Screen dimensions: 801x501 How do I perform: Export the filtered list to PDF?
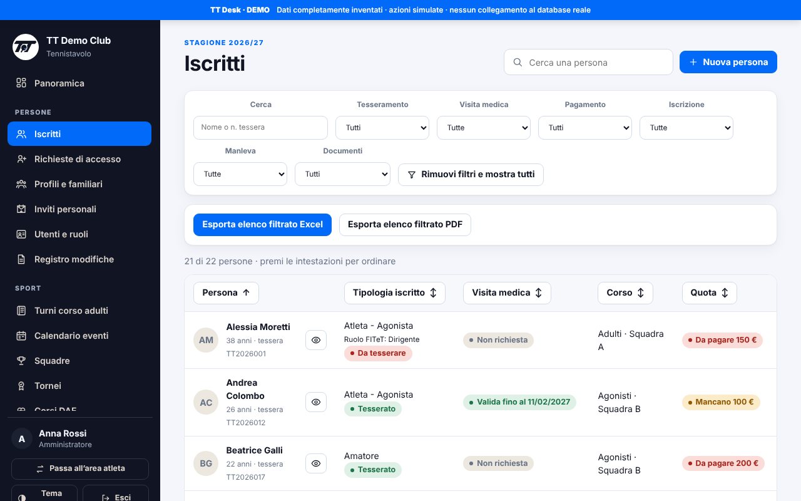pos(405,225)
